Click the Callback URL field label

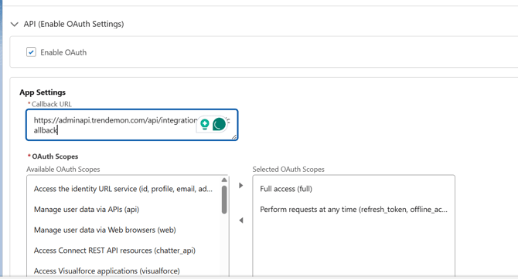click(52, 104)
